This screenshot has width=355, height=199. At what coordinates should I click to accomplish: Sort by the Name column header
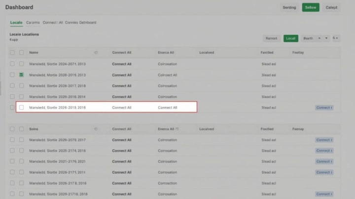pyautogui.click(x=34, y=53)
